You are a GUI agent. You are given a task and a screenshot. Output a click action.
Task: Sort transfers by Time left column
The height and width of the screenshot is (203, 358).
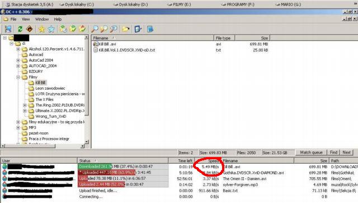tap(181, 160)
